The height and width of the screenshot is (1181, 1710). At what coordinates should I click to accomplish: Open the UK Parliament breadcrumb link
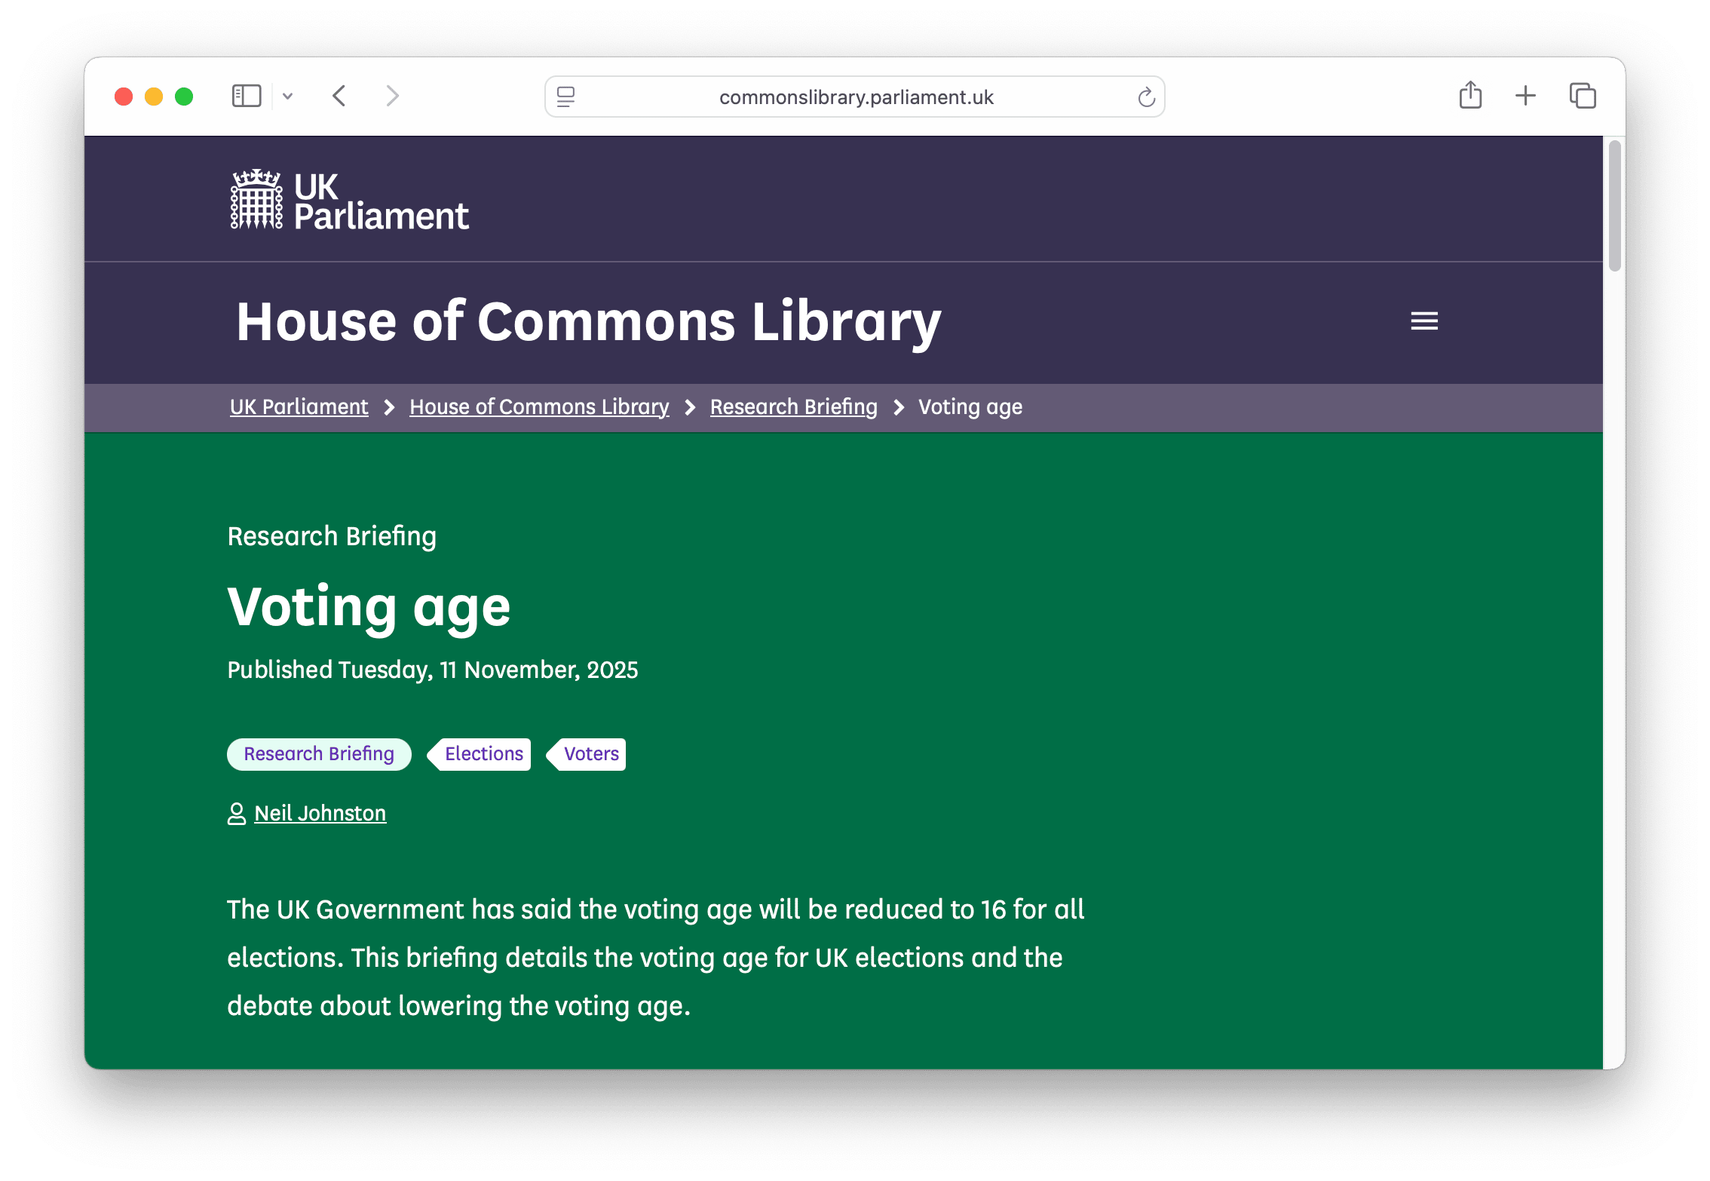tap(299, 407)
